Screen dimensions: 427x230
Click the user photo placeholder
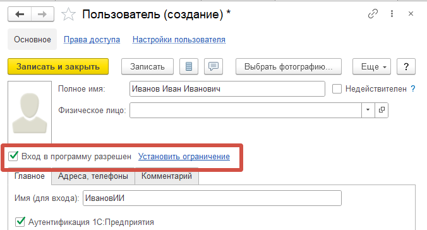(30, 113)
